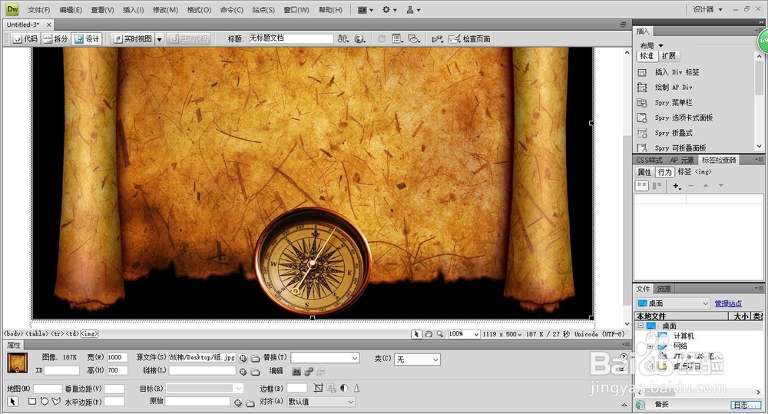
Task: Open the 修改(M) menu
Action: pos(165,10)
